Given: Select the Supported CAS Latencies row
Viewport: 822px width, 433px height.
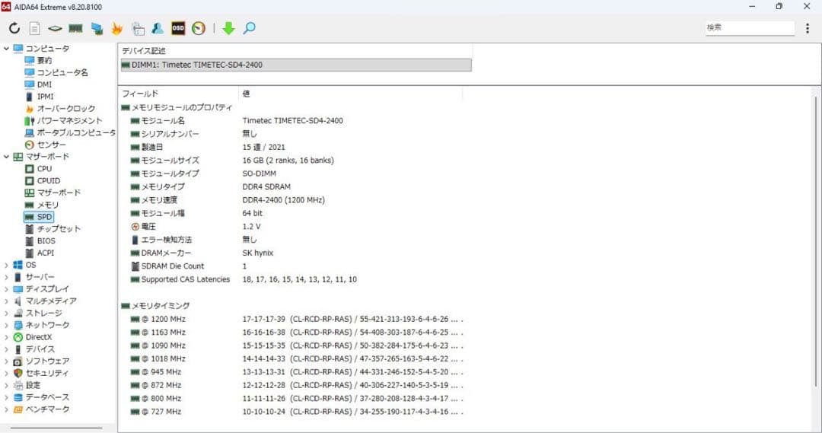Looking at the screenshot, I should click(292, 279).
